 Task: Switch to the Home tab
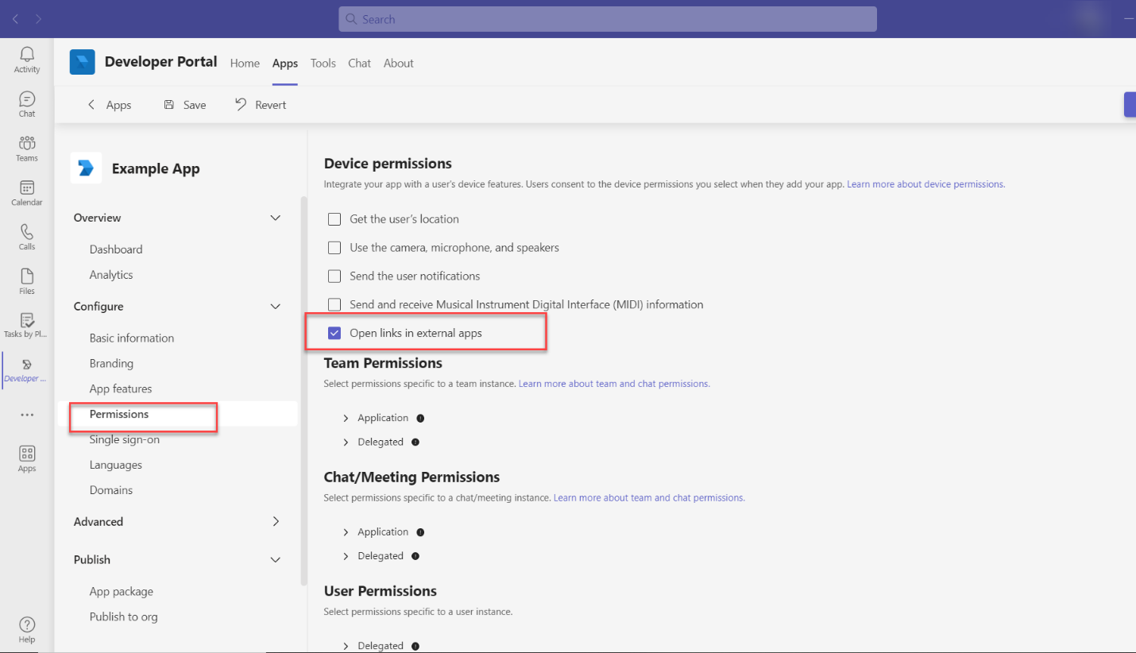pyautogui.click(x=245, y=63)
